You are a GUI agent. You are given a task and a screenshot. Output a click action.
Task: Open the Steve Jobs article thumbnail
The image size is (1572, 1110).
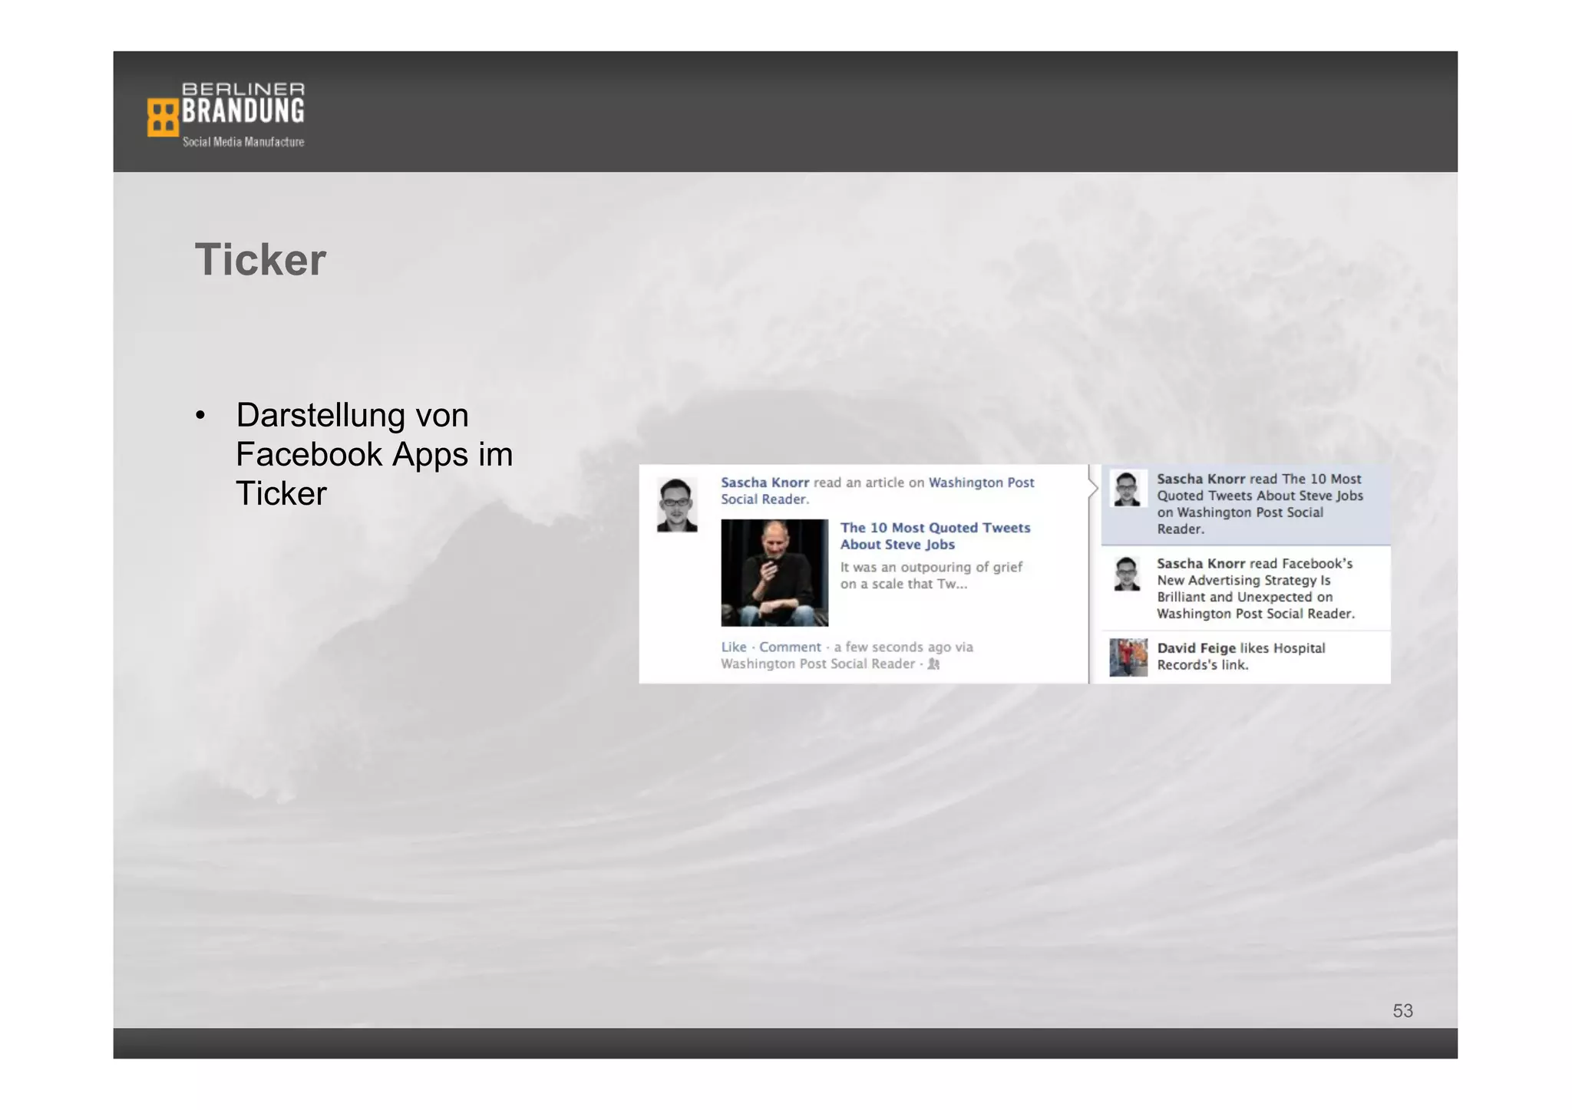tap(774, 573)
